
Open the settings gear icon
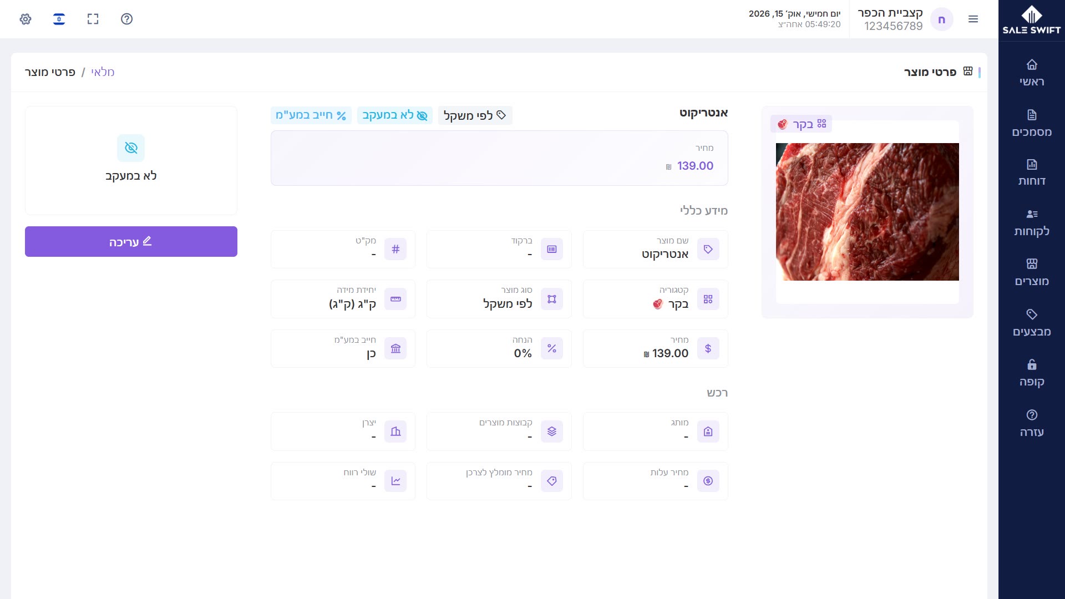tap(26, 19)
